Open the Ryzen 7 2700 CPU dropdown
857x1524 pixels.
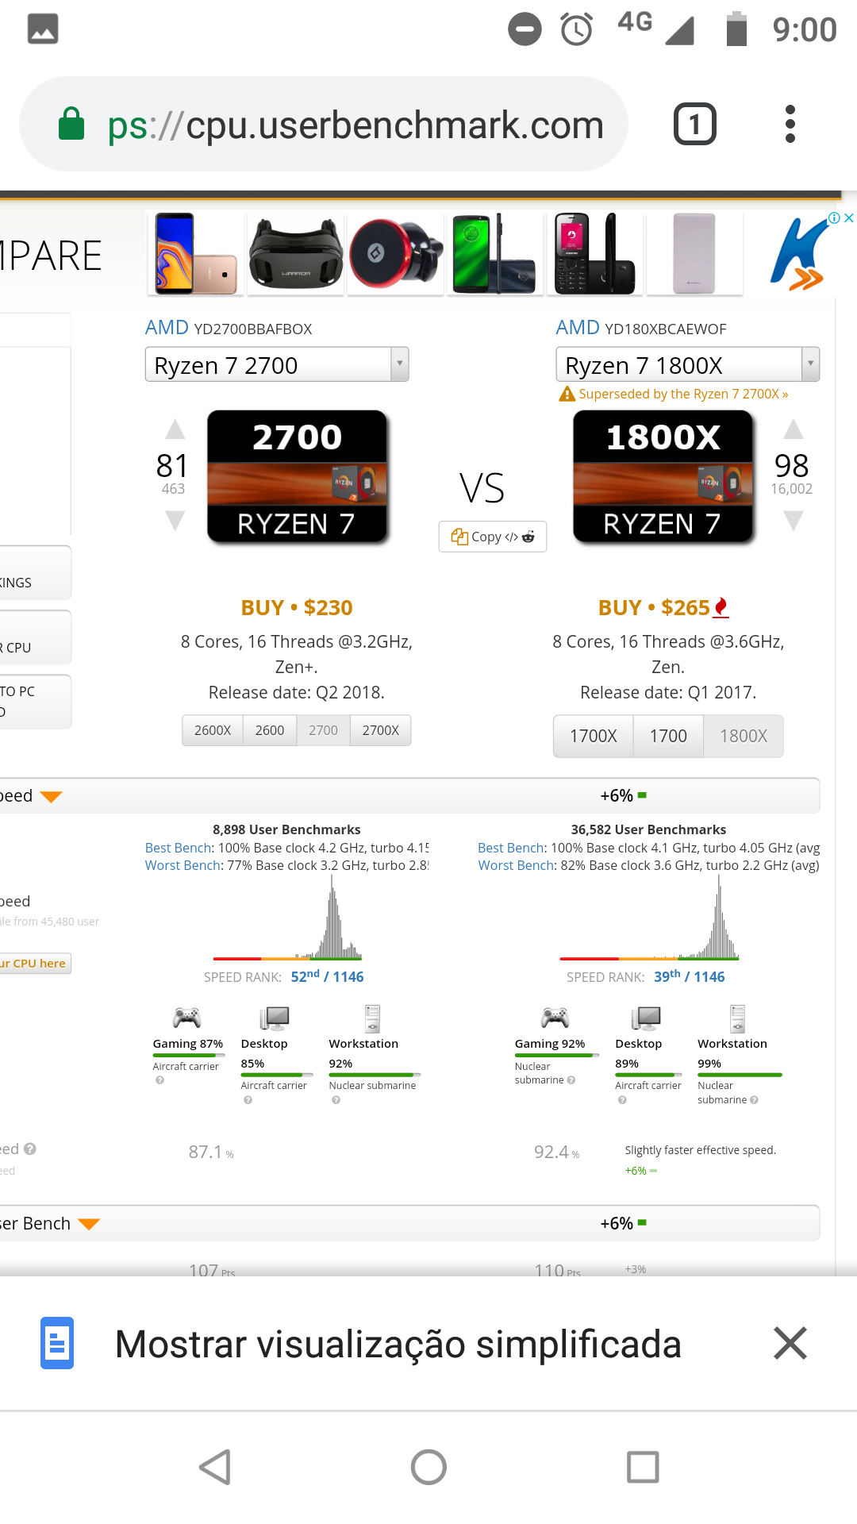(277, 364)
